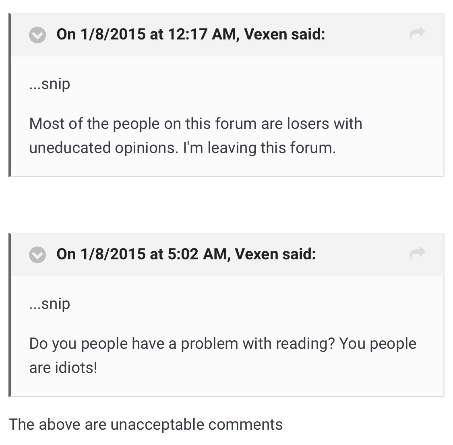Click "Vexen" in the 5:02 AM header
The height and width of the screenshot is (445, 453).
[256, 254]
